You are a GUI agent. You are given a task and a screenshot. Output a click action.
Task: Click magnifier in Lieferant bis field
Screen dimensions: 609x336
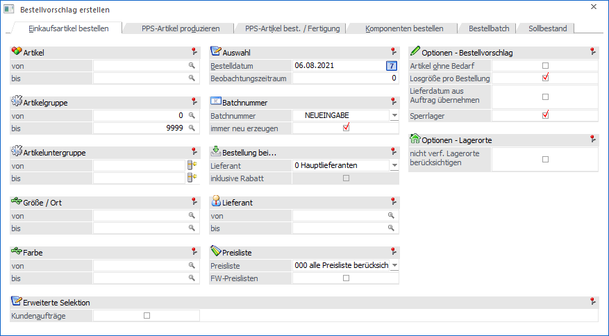click(391, 228)
